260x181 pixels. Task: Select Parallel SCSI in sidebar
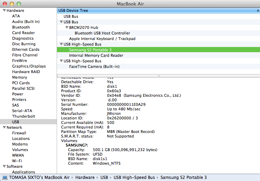click(23, 88)
